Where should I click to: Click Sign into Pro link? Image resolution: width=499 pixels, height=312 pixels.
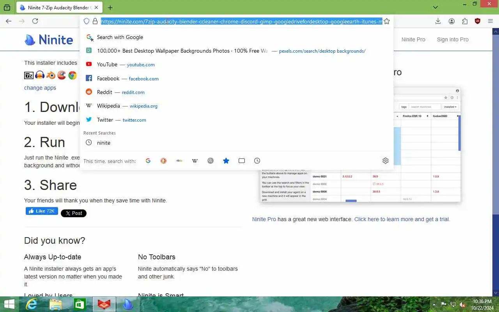[453, 39]
